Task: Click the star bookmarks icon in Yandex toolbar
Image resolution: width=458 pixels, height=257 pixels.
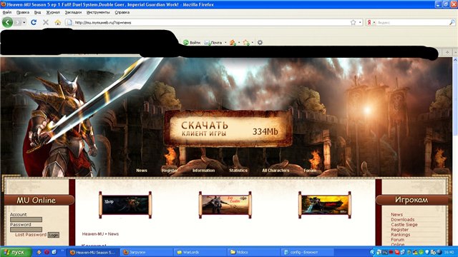Action: coord(246,43)
